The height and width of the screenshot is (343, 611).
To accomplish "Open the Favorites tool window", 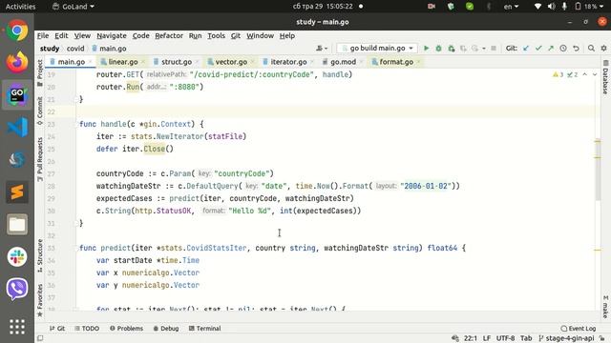I will click(x=40, y=301).
